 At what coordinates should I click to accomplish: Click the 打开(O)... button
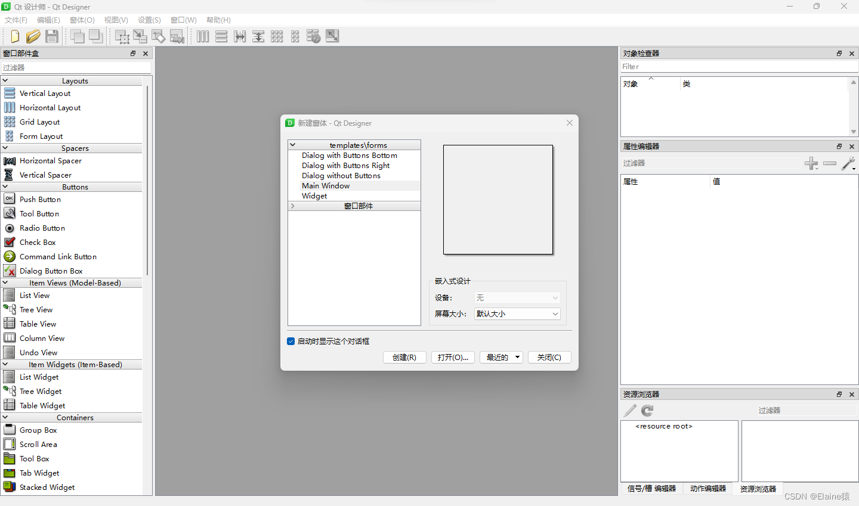(453, 358)
